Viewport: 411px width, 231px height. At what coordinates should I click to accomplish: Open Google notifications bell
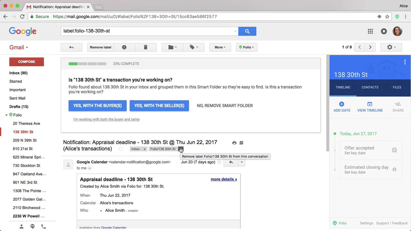384,31
